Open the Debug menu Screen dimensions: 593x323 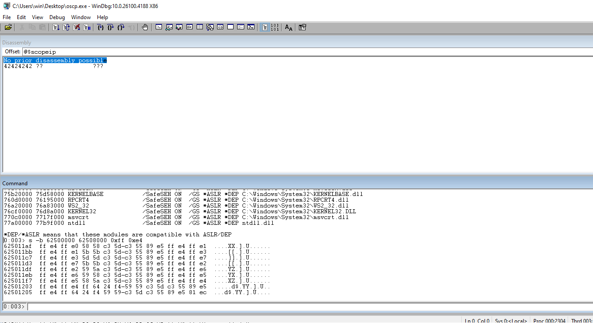[x=57, y=17]
